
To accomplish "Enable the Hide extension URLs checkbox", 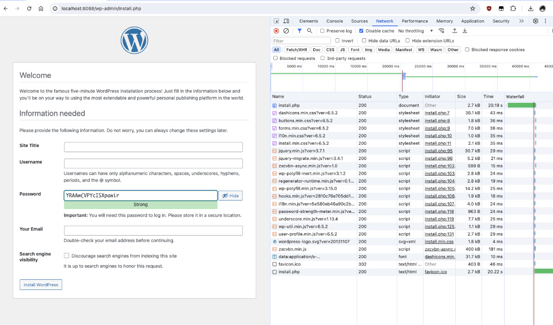I will click(407, 41).
